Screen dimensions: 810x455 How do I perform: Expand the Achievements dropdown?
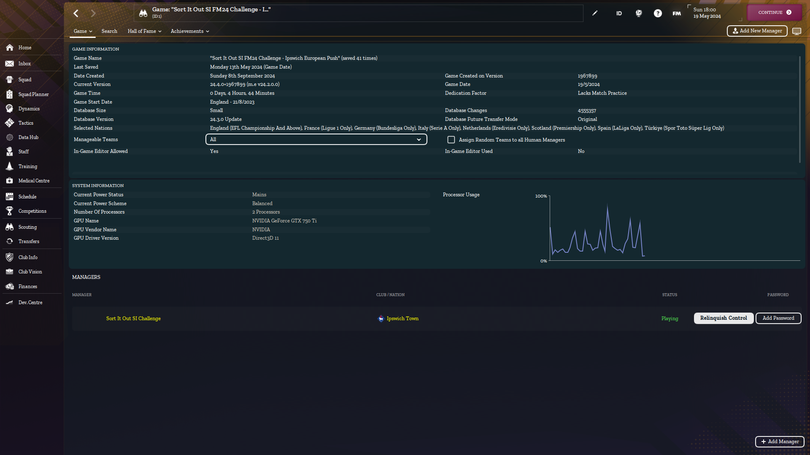[x=190, y=31]
